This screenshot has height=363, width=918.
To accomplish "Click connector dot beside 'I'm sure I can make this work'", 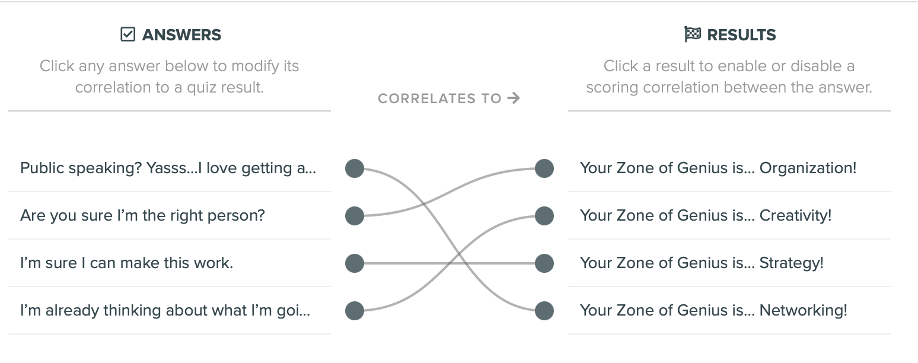I will [x=355, y=263].
